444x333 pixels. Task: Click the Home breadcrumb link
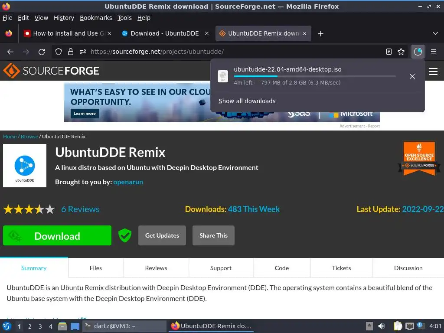(10, 137)
